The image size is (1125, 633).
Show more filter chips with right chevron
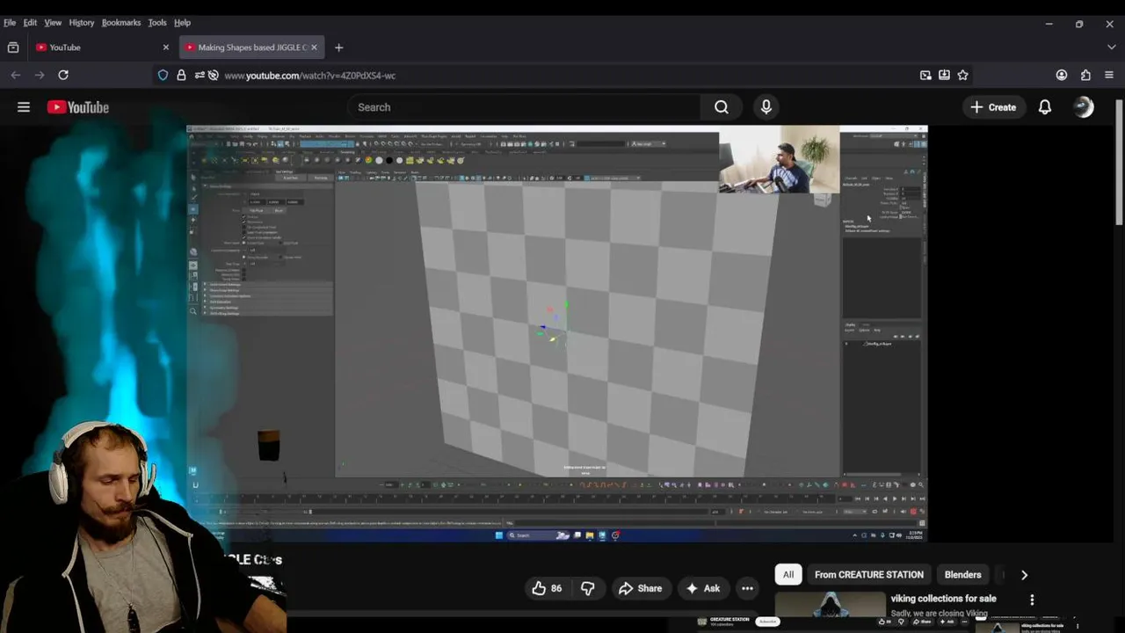click(1024, 575)
